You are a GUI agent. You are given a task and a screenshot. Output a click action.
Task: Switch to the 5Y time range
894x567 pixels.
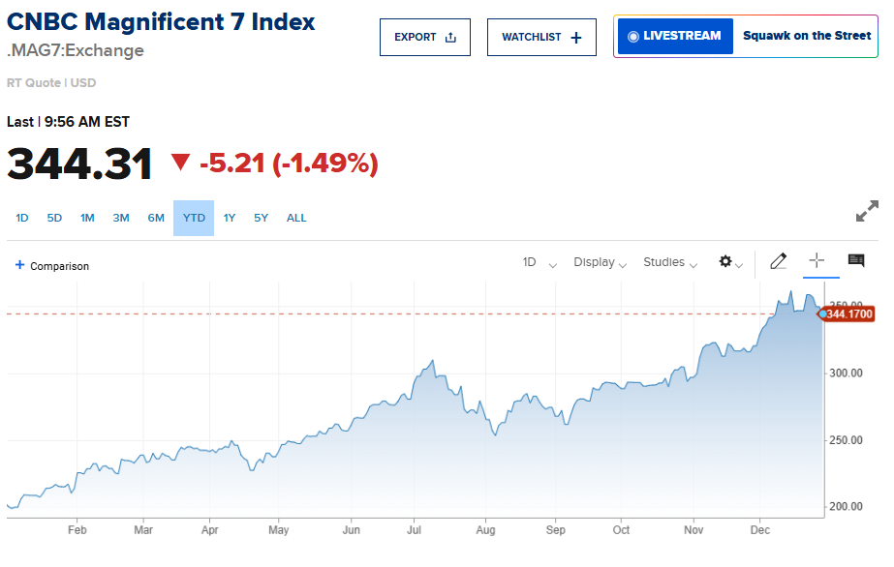tap(262, 218)
